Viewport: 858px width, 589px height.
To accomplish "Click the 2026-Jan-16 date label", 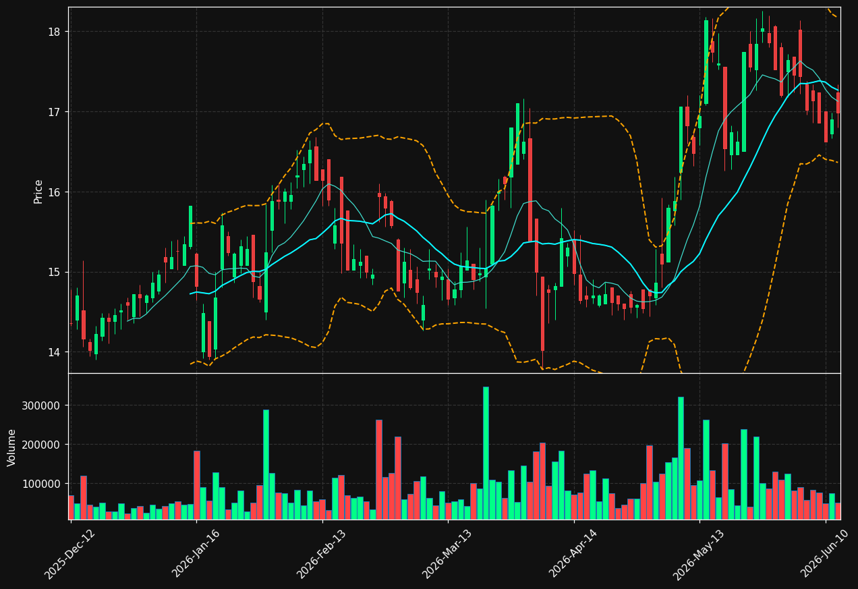I will pyautogui.click(x=196, y=554).
